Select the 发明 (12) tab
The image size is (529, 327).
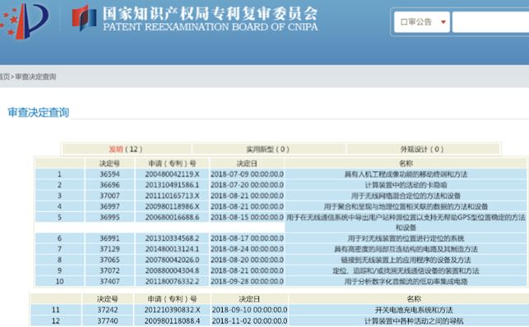126,150
